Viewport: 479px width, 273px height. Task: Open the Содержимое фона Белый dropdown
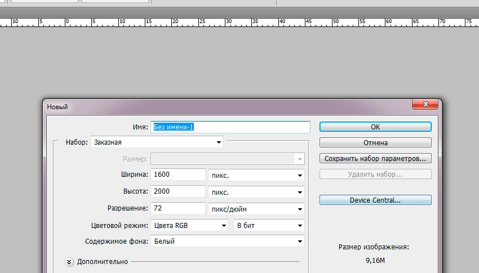tap(228, 241)
